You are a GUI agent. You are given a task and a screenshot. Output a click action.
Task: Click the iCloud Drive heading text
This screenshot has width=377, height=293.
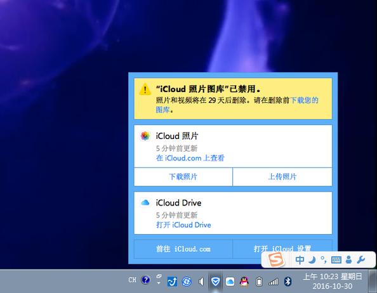[x=178, y=203]
